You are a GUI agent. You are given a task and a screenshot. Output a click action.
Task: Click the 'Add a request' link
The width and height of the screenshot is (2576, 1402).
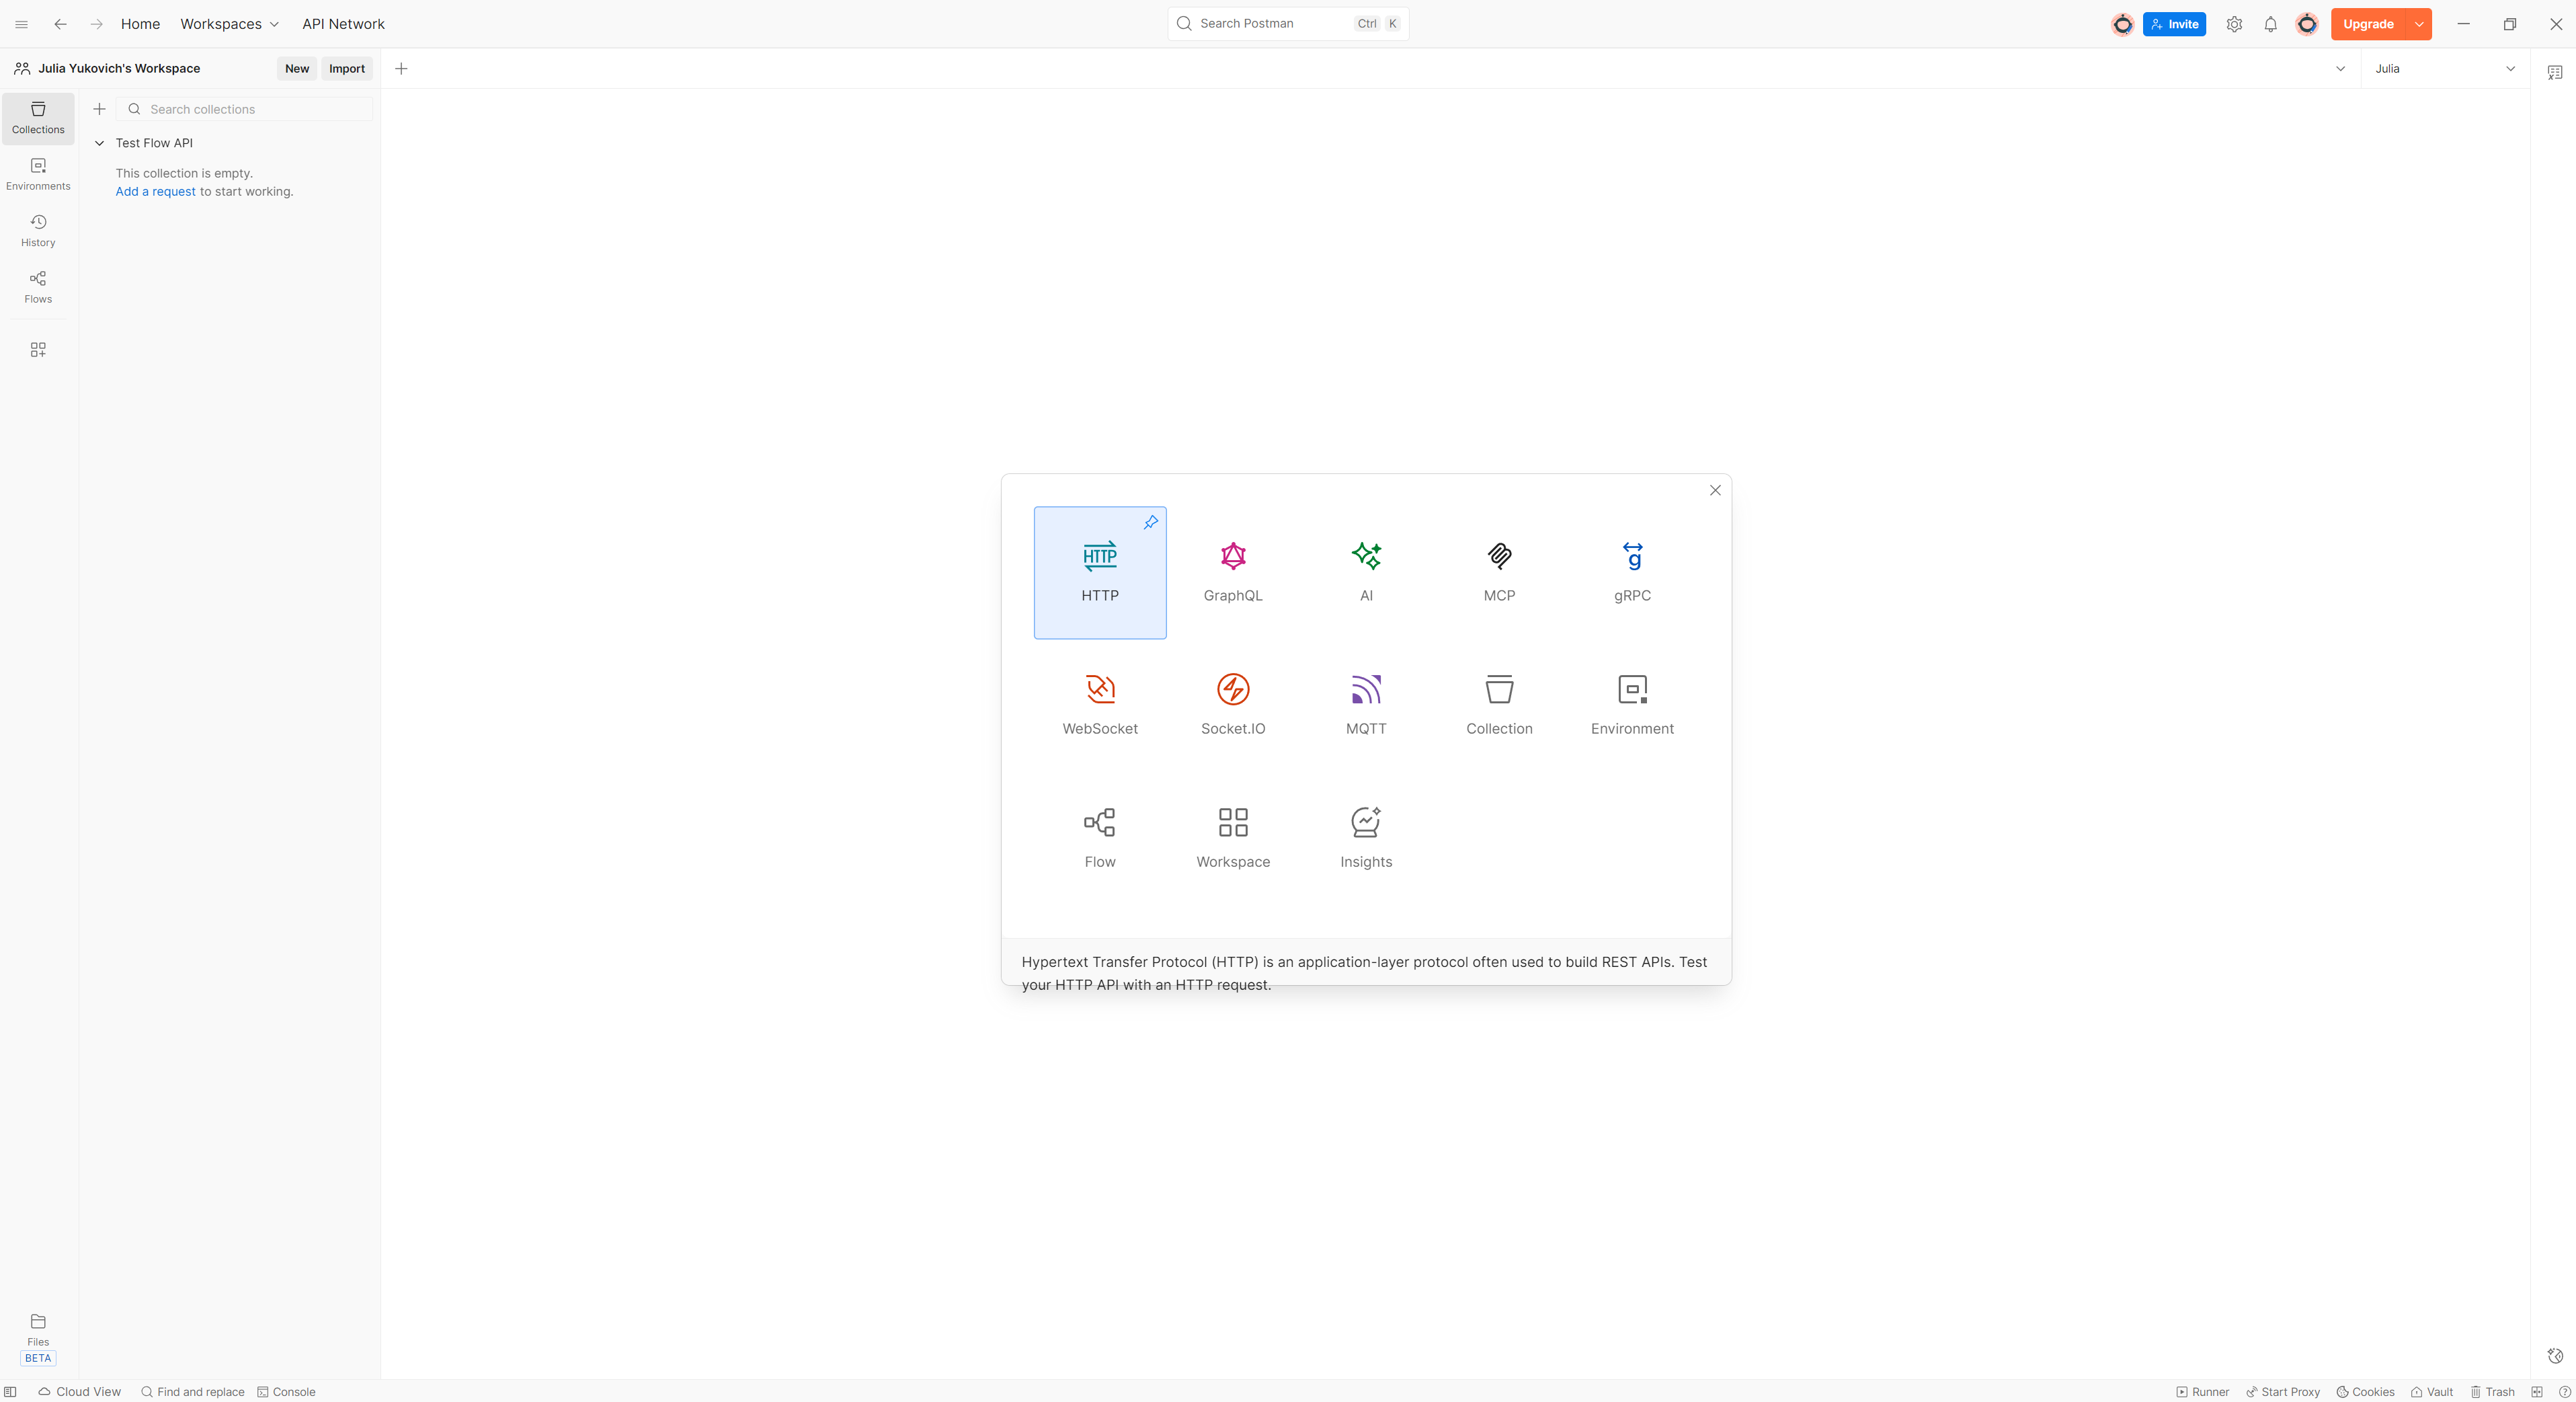tap(155, 192)
